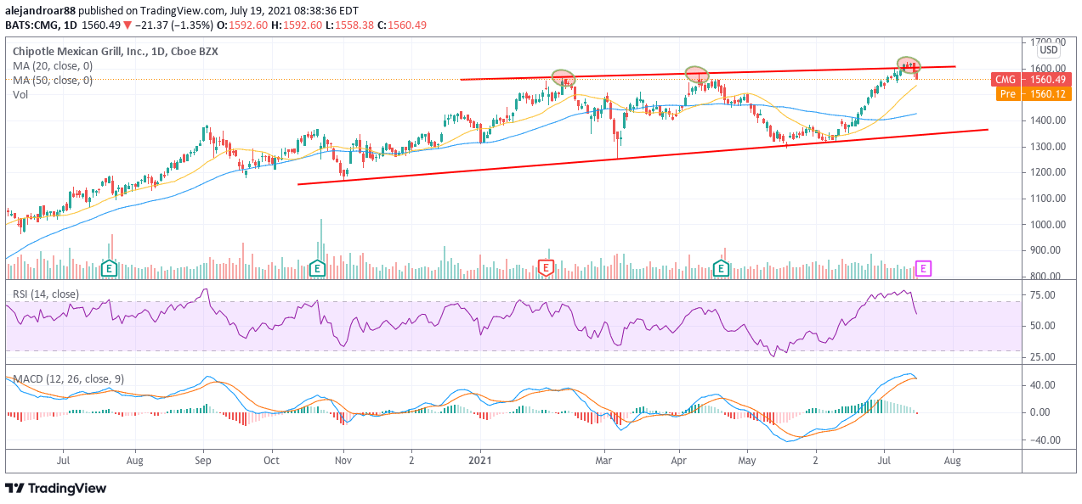This screenshot has width=1082, height=504.
Task: Open the green earnings E marker in late July 2020
Action: pos(109,268)
